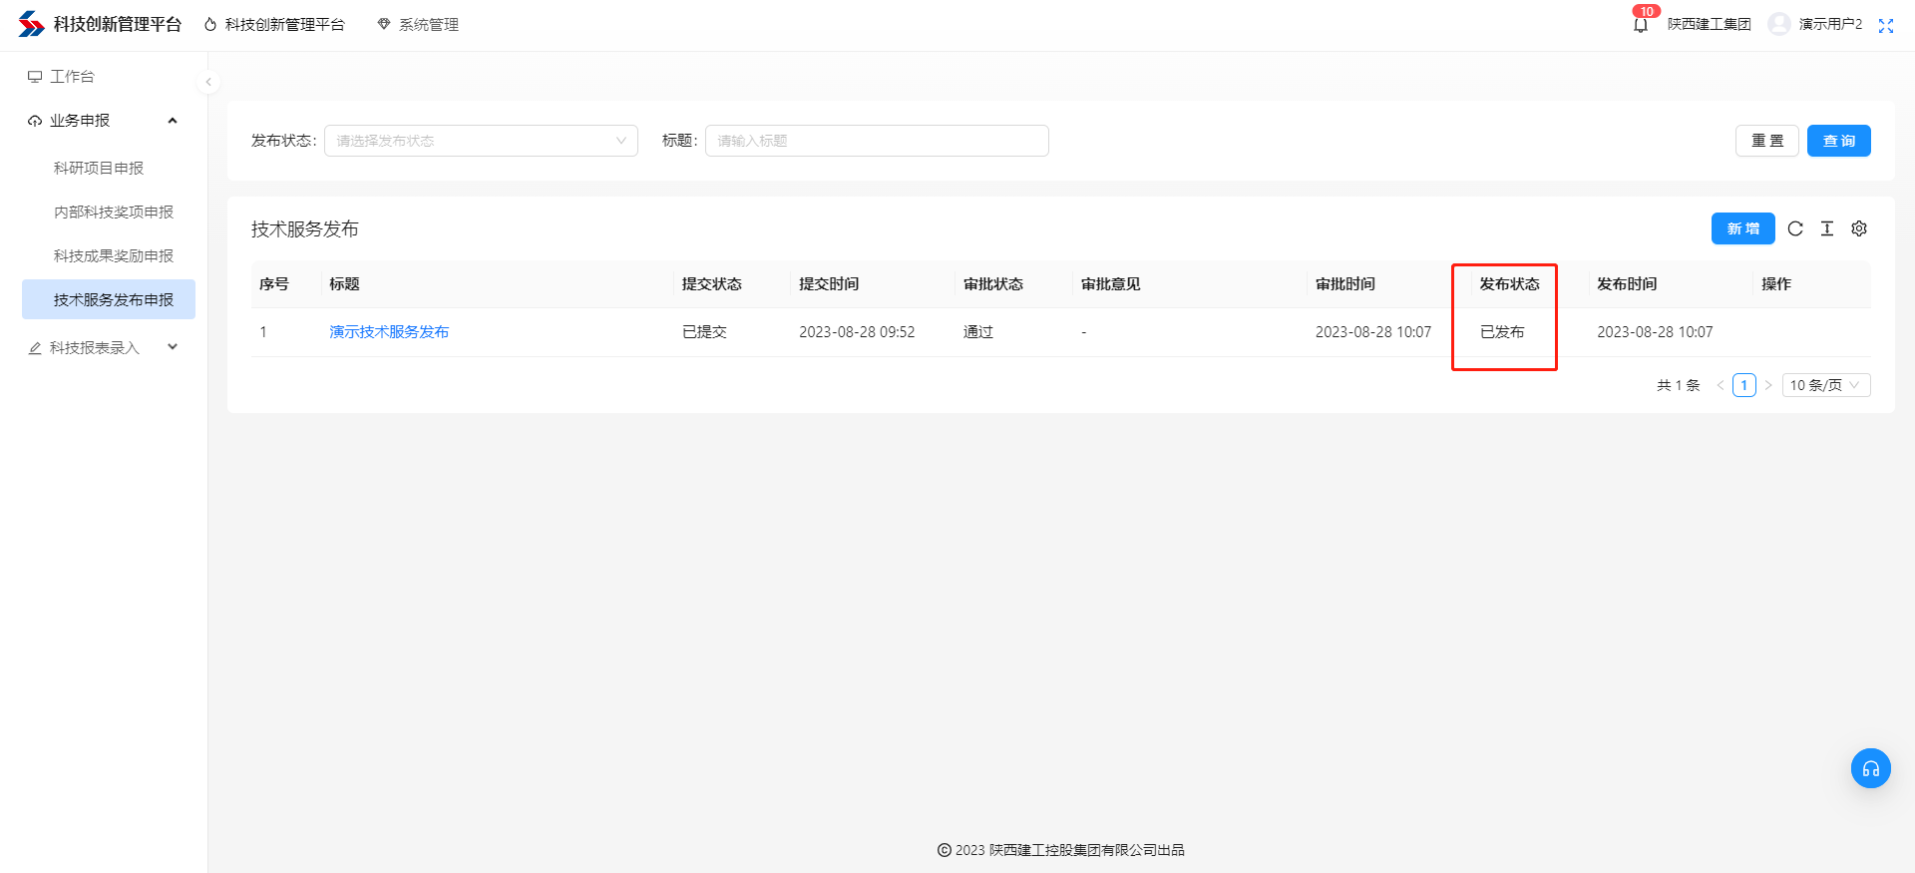Change the 10 条/页 page size
Viewport: 1915px width, 873px height.
(x=1825, y=385)
